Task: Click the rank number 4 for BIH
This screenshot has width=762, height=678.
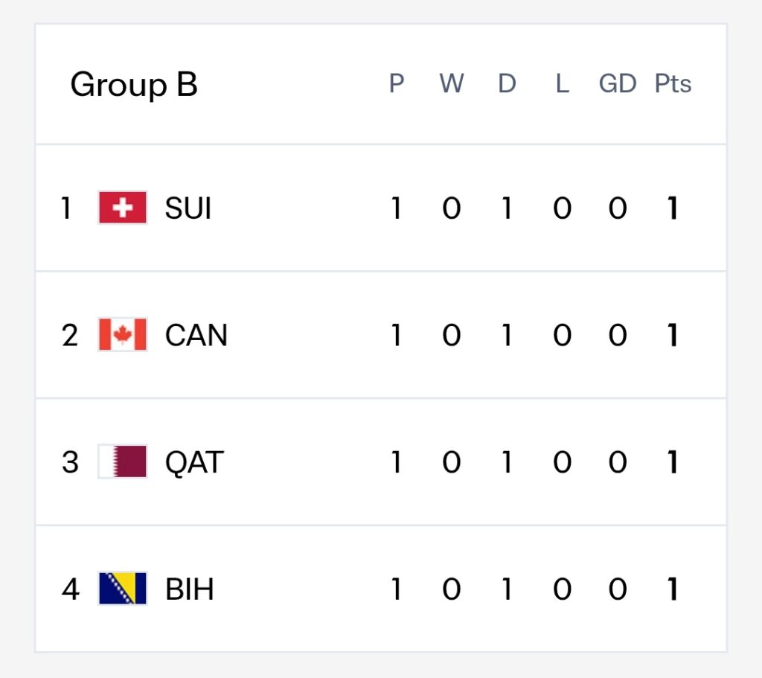Action: coord(71,589)
